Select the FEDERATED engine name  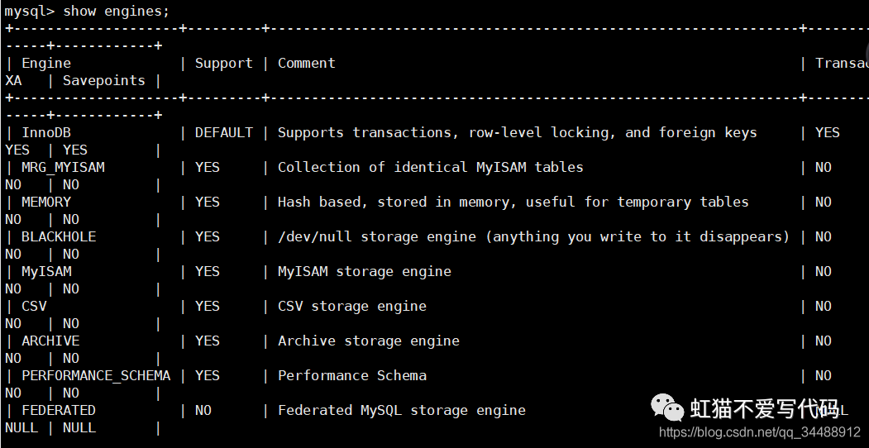click(x=59, y=410)
